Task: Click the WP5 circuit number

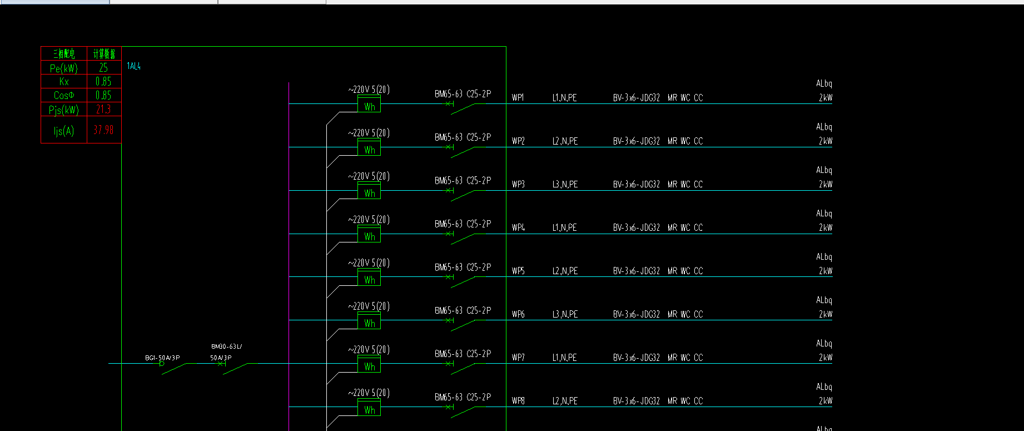Action: (x=518, y=271)
